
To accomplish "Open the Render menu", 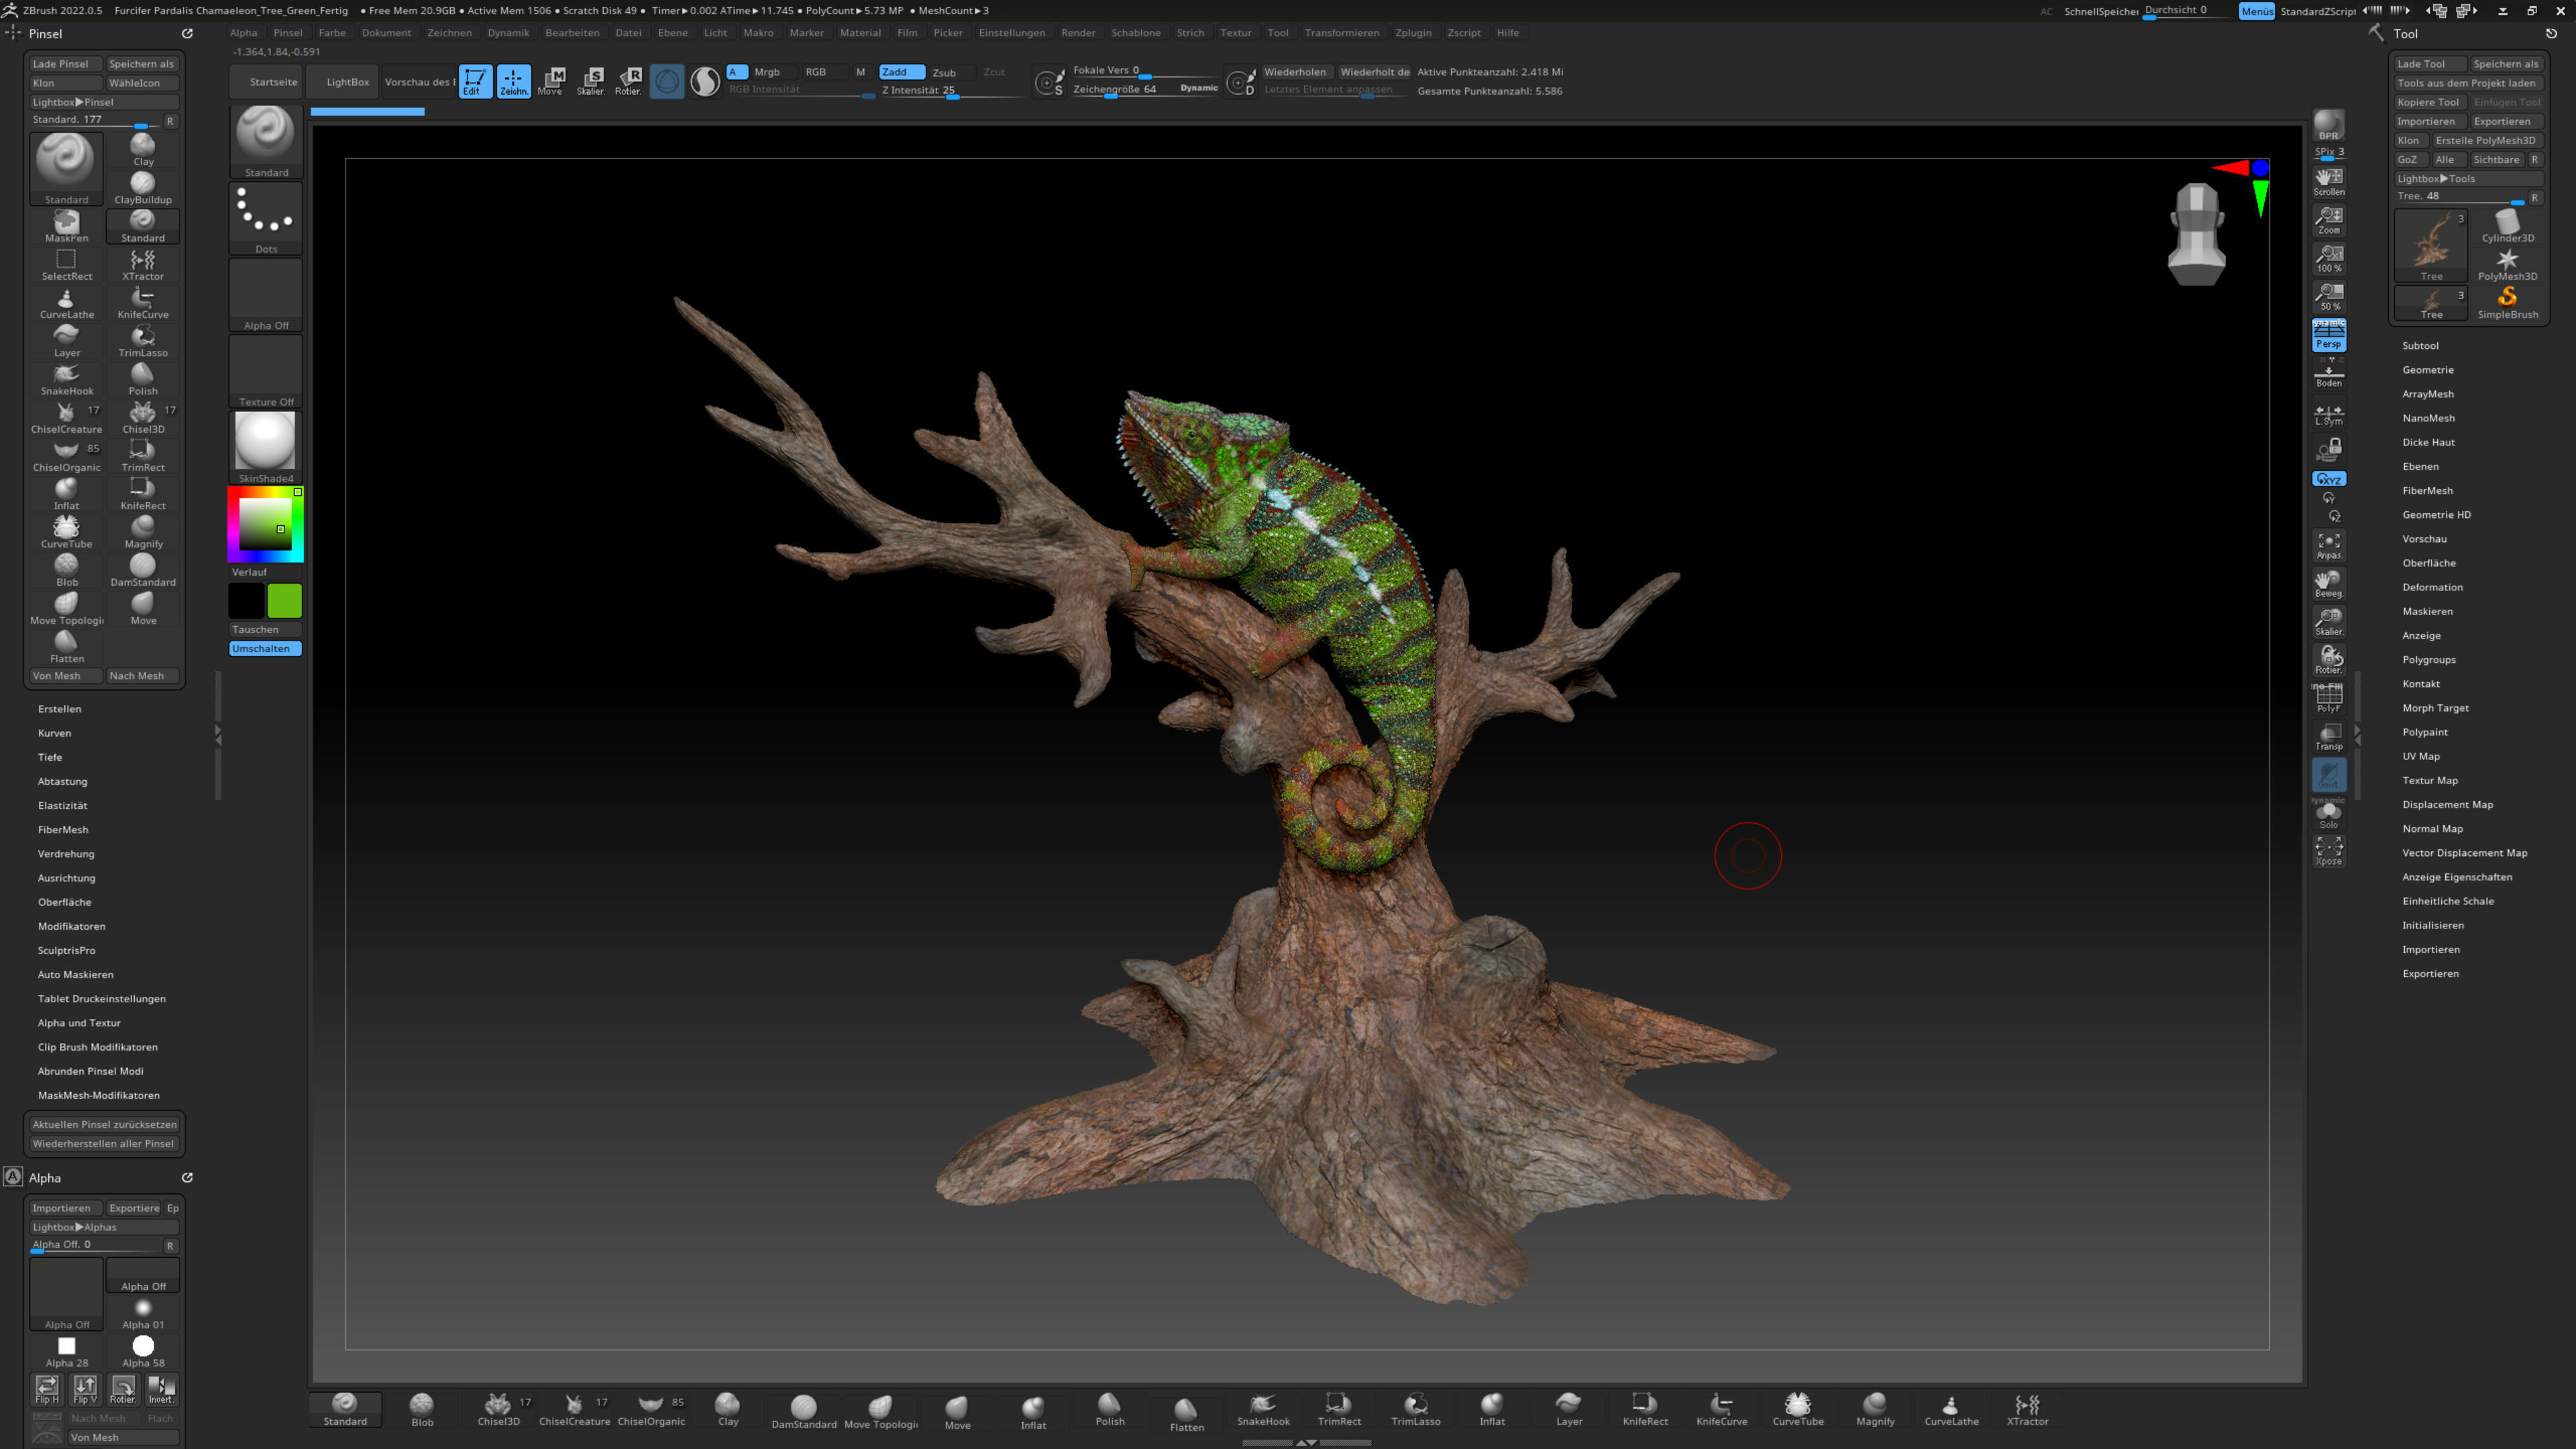I will (1078, 33).
